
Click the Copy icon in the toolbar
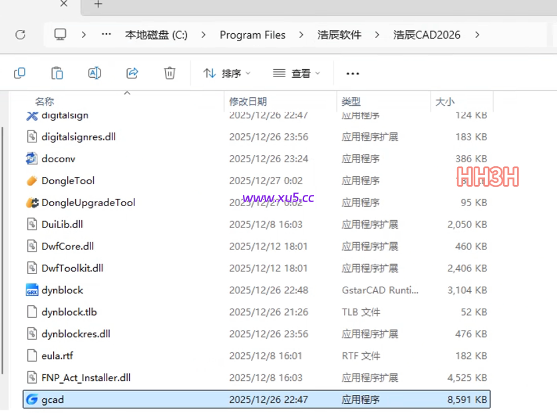[x=19, y=73]
